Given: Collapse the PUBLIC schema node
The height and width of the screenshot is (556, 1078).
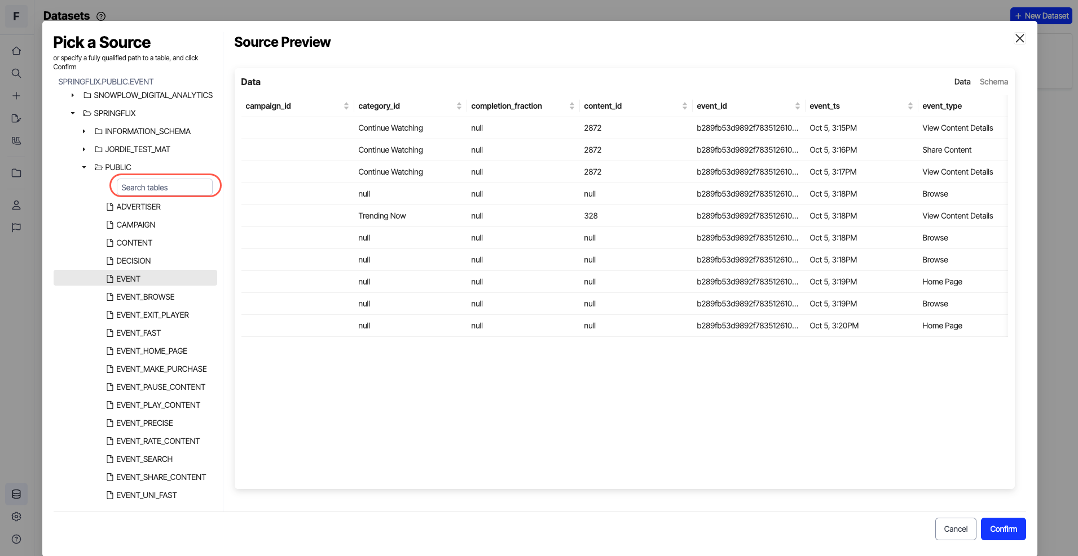Looking at the screenshot, I should pyautogui.click(x=84, y=167).
